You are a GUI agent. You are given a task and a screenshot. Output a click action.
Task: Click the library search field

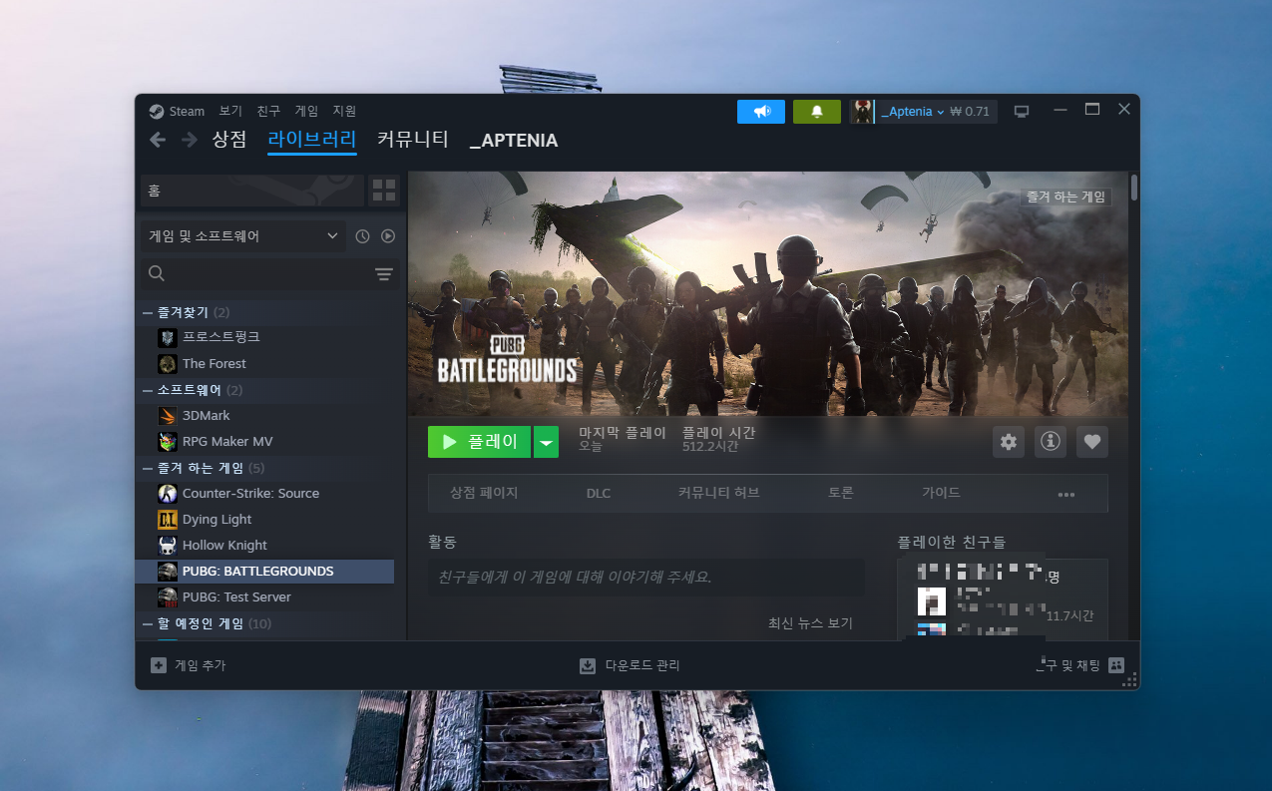click(x=269, y=273)
